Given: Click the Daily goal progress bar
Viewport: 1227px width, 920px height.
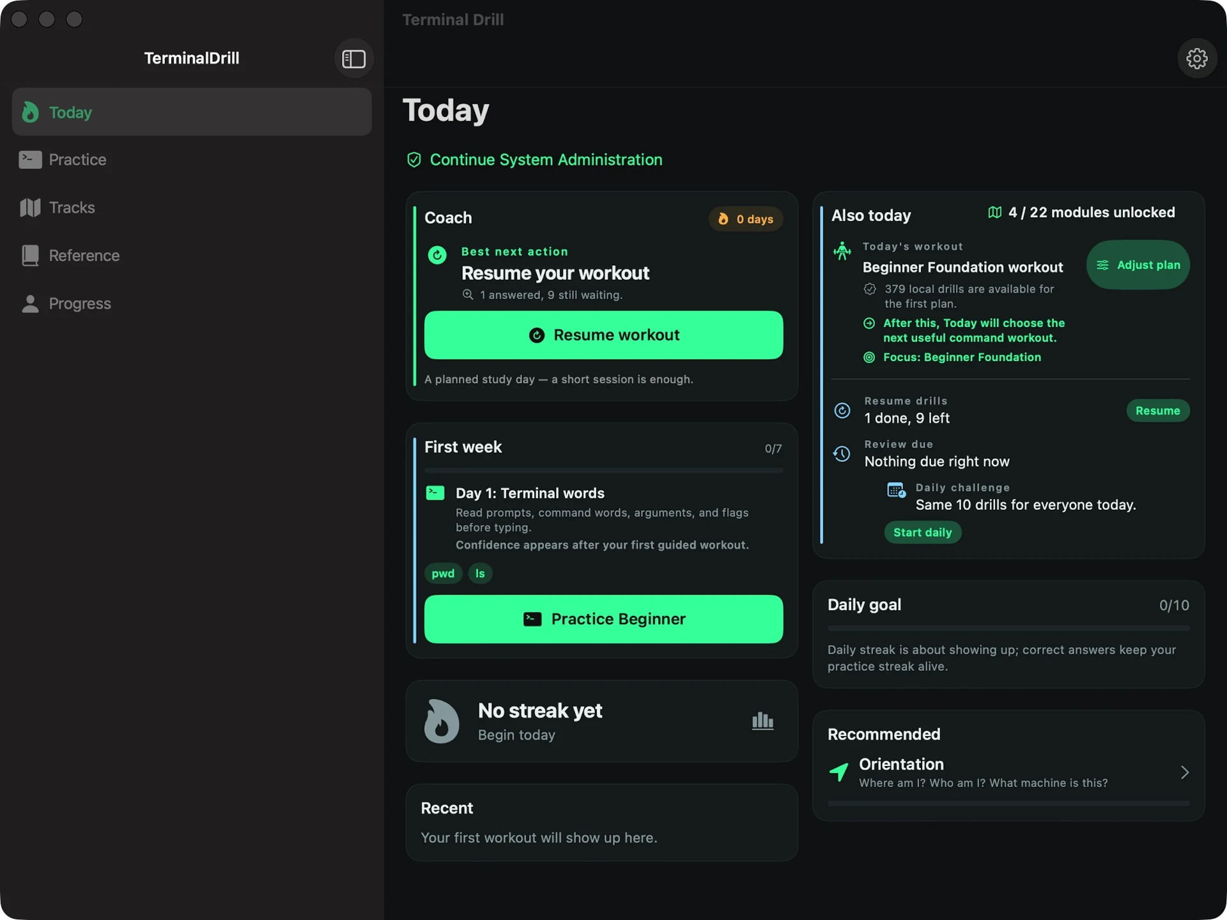Looking at the screenshot, I should click(x=1008, y=629).
